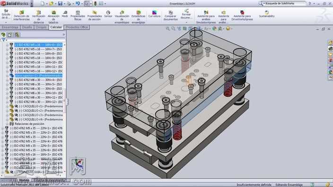
Task: Launch Verificación de distancia tool
Action: pos(38,17)
